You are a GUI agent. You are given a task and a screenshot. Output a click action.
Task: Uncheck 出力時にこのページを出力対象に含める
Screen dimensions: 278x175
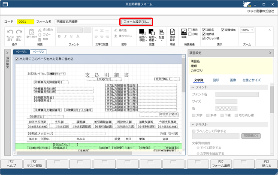pos(17,59)
